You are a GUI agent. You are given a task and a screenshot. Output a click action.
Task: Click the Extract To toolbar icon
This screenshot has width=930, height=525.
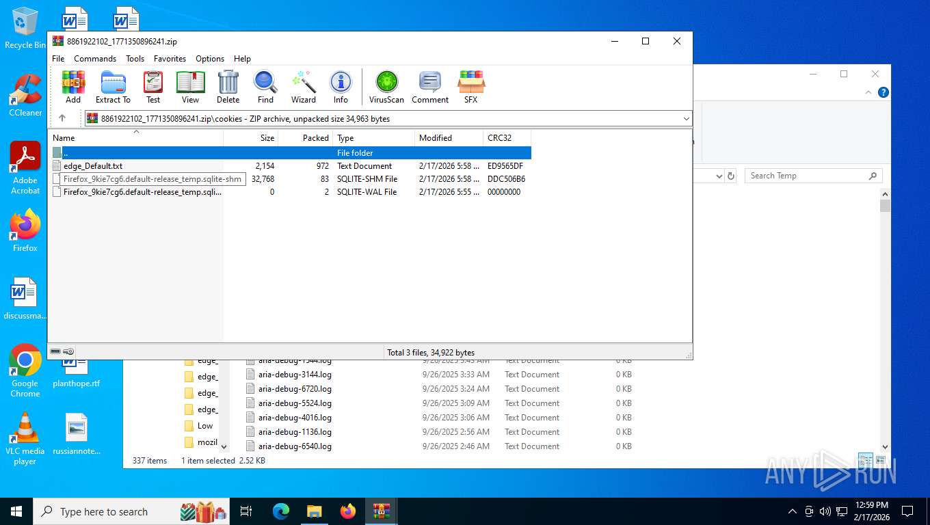pos(113,87)
